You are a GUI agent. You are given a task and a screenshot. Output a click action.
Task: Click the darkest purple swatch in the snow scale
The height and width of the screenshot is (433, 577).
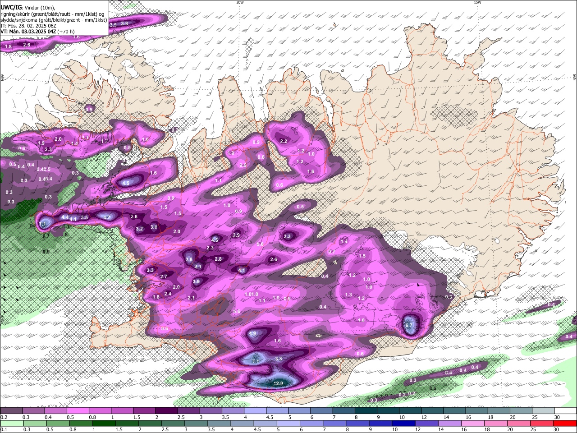(x=166, y=410)
